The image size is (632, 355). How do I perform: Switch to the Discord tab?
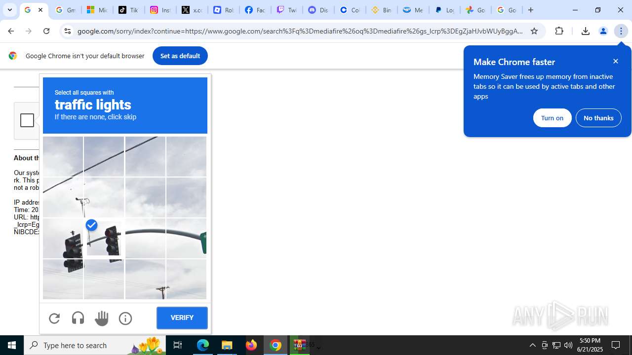[x=318, y=10]
